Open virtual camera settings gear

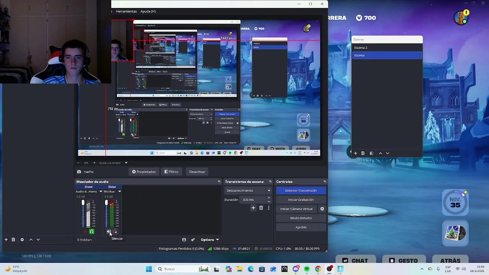click(x=322, y=209)
